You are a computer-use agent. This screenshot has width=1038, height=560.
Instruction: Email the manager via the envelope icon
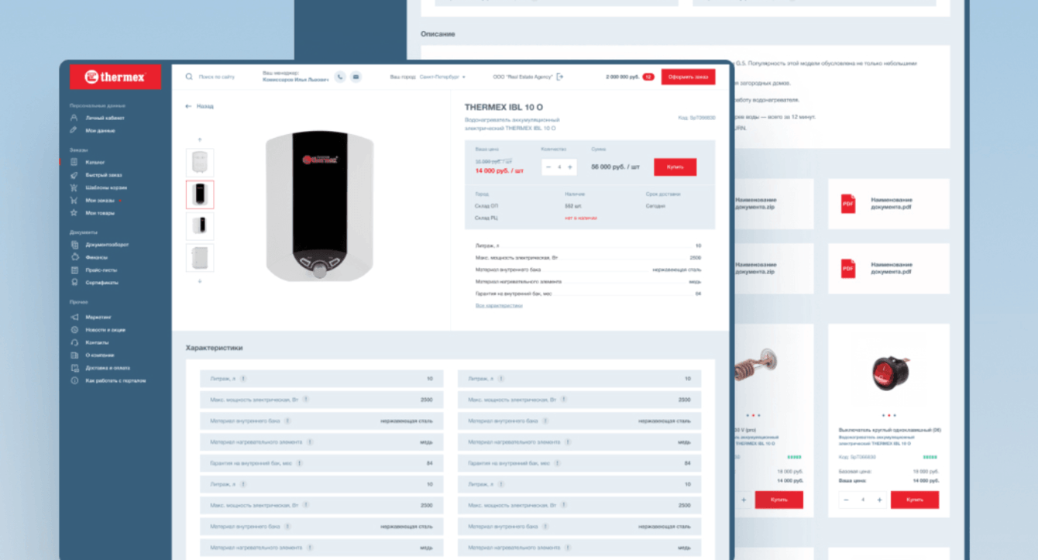click(x=356, y=77)
